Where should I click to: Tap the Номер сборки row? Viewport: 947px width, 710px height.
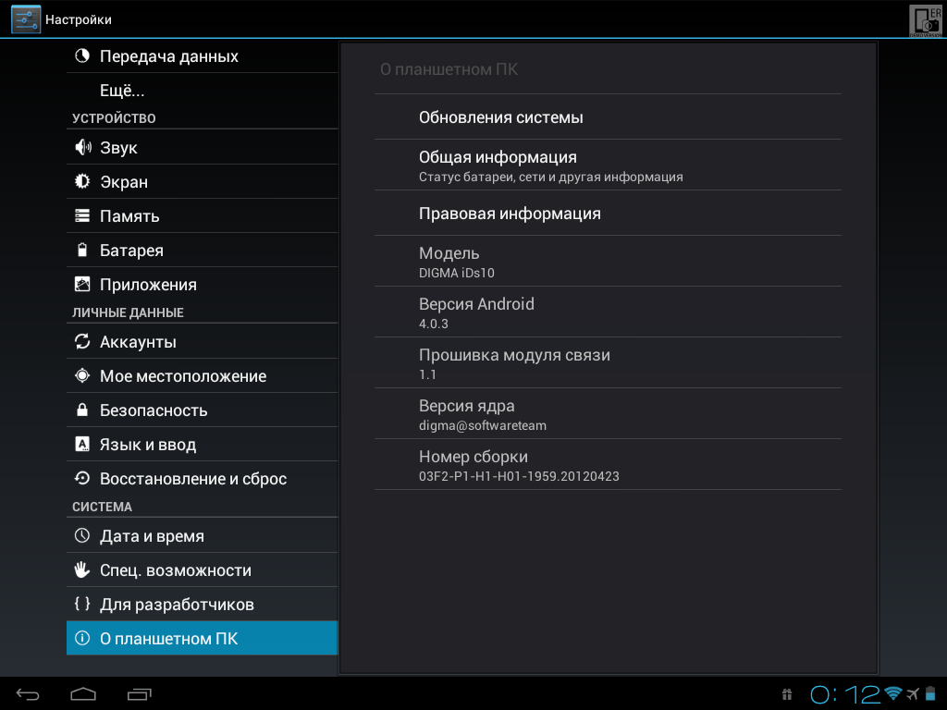tap(608, 465)
